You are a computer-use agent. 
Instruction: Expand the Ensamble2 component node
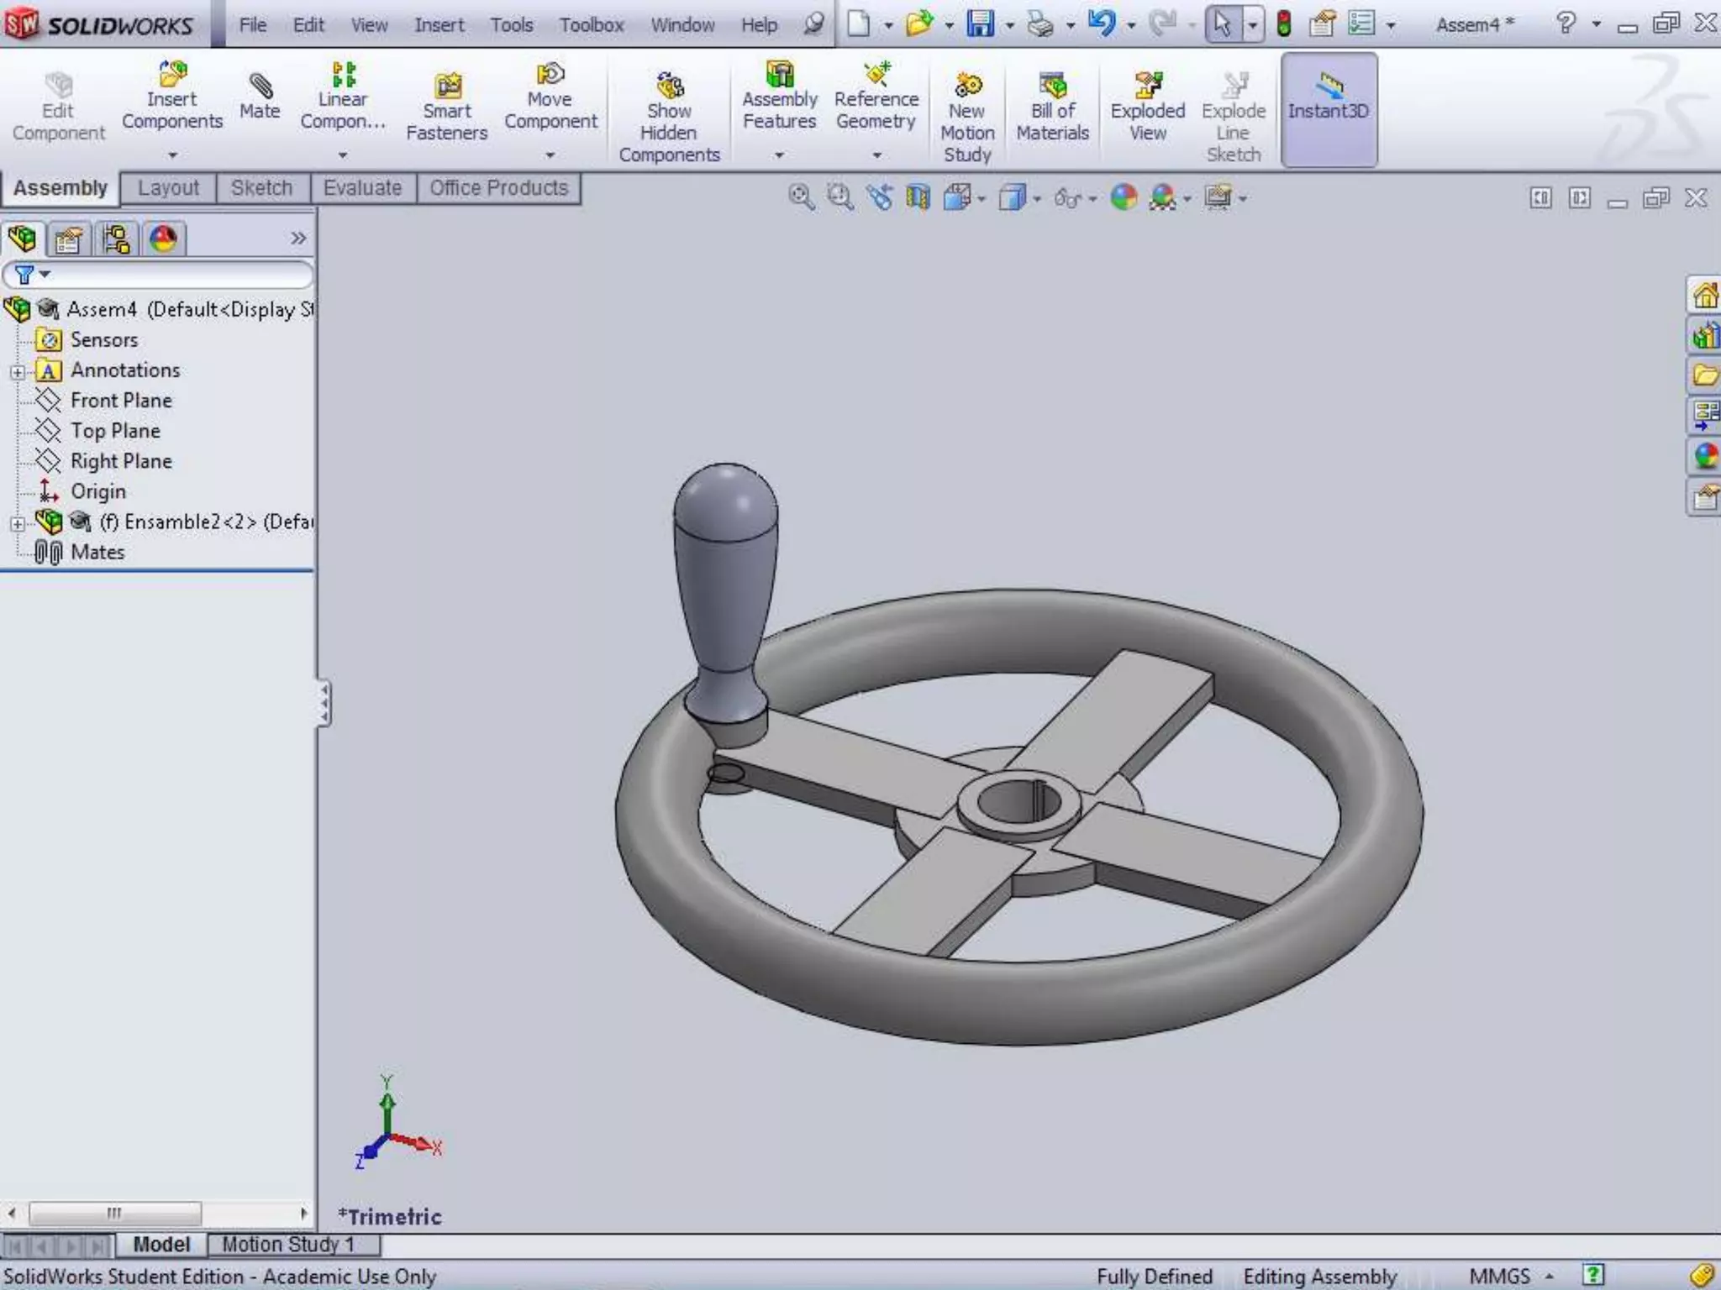click(x=18, y=523)
